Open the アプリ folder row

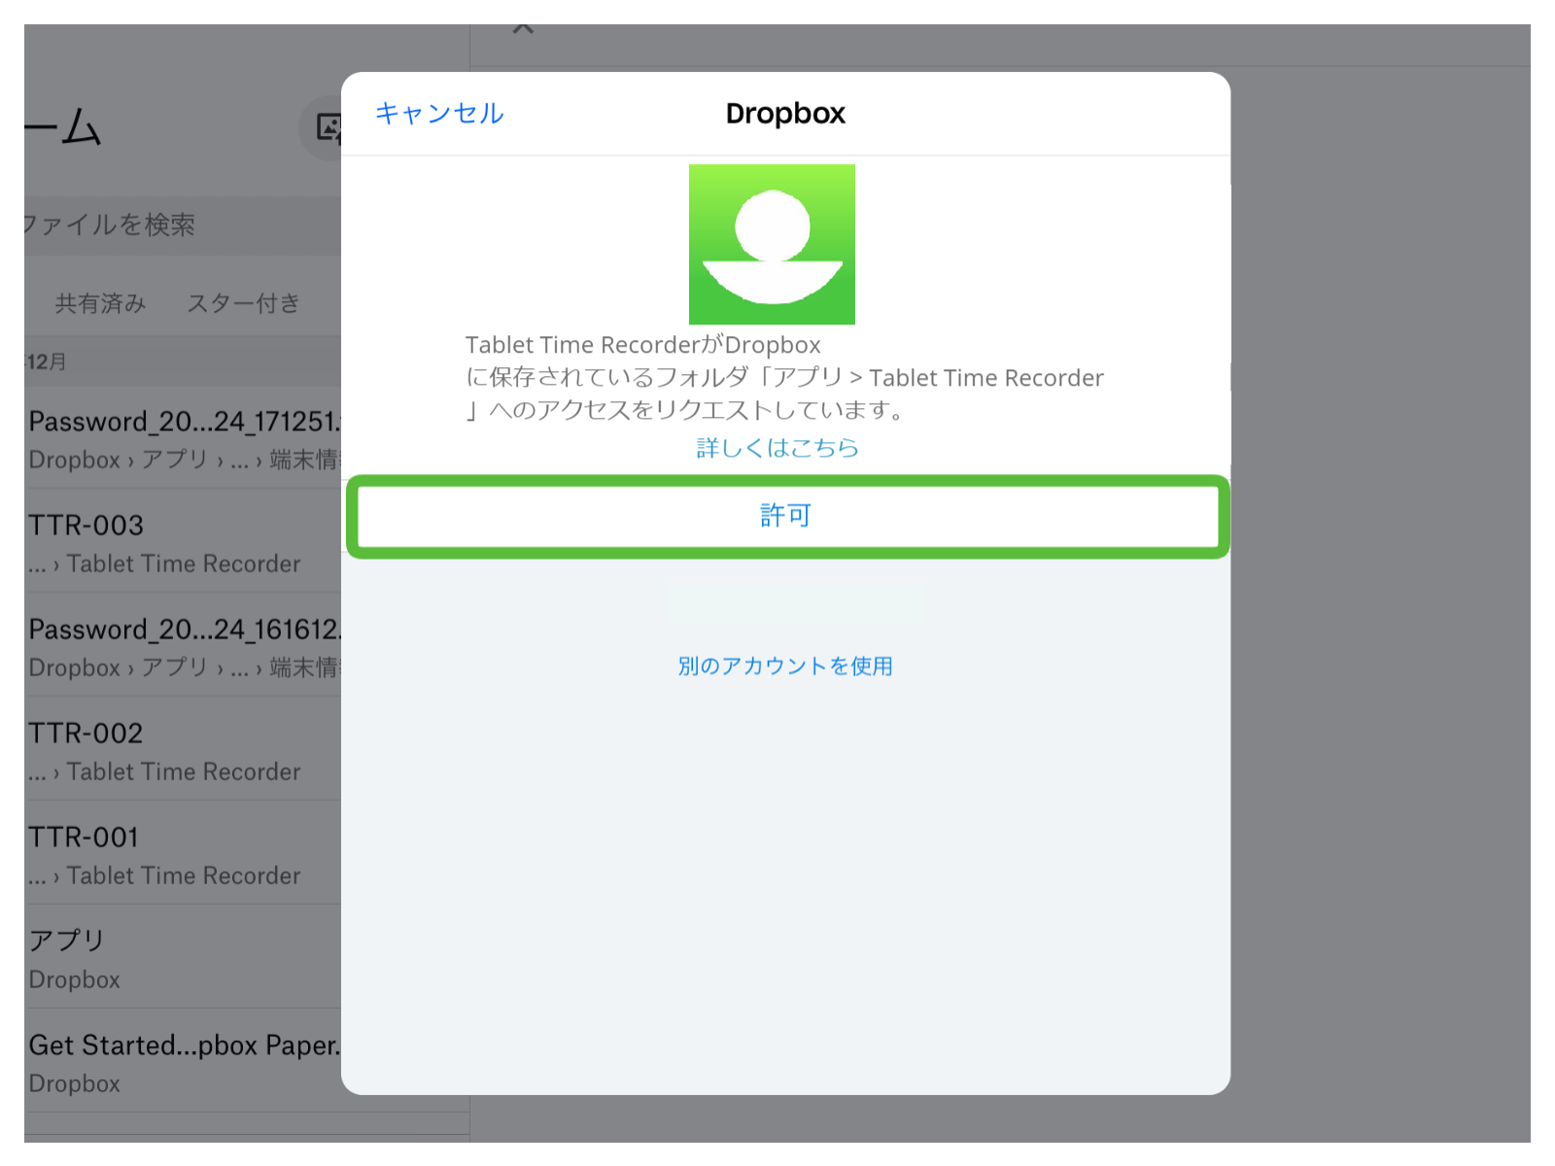click(183, 959)
